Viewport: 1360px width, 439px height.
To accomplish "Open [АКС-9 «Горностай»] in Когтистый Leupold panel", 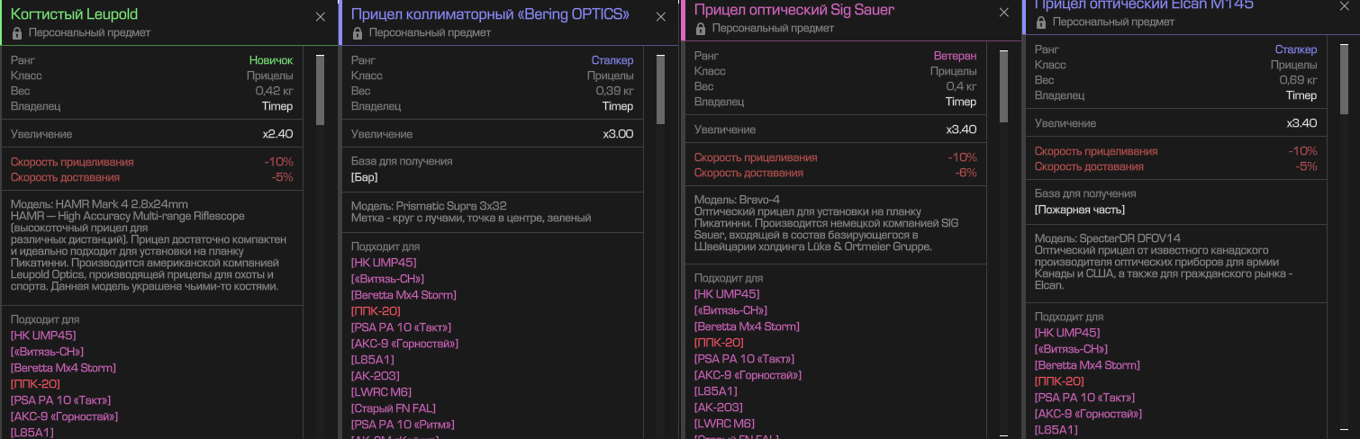I will (x=64, y=417).
